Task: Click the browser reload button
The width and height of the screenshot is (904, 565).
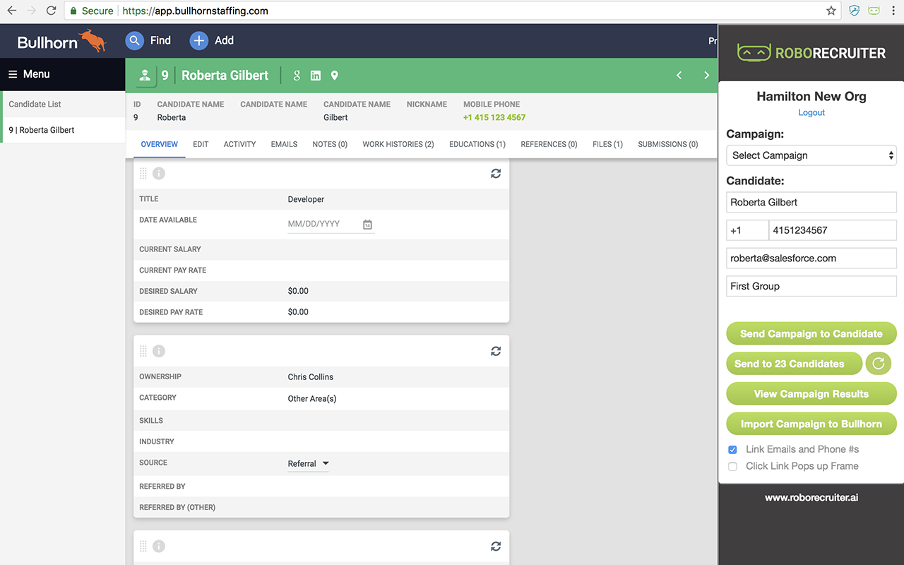Action: 51,11
